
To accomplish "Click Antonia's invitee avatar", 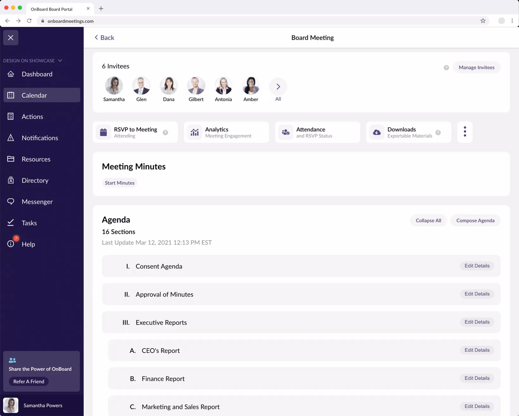I will [224, 85].
